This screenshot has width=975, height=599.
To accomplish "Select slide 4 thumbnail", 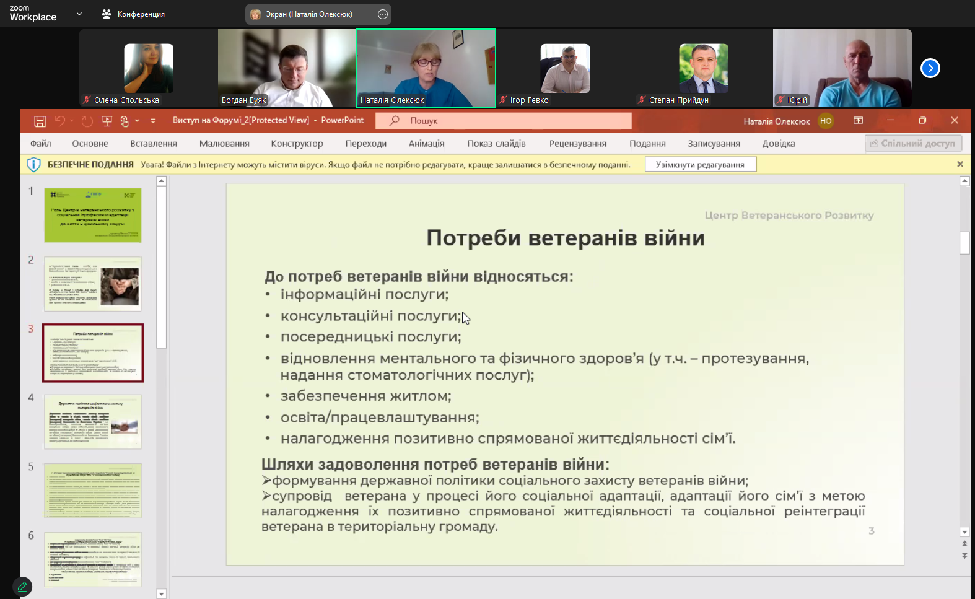I will click(93, 422).
